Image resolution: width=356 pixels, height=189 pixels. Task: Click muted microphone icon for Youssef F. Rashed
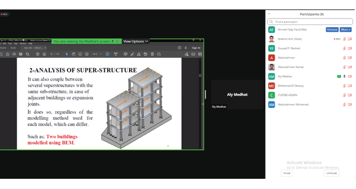344,48
